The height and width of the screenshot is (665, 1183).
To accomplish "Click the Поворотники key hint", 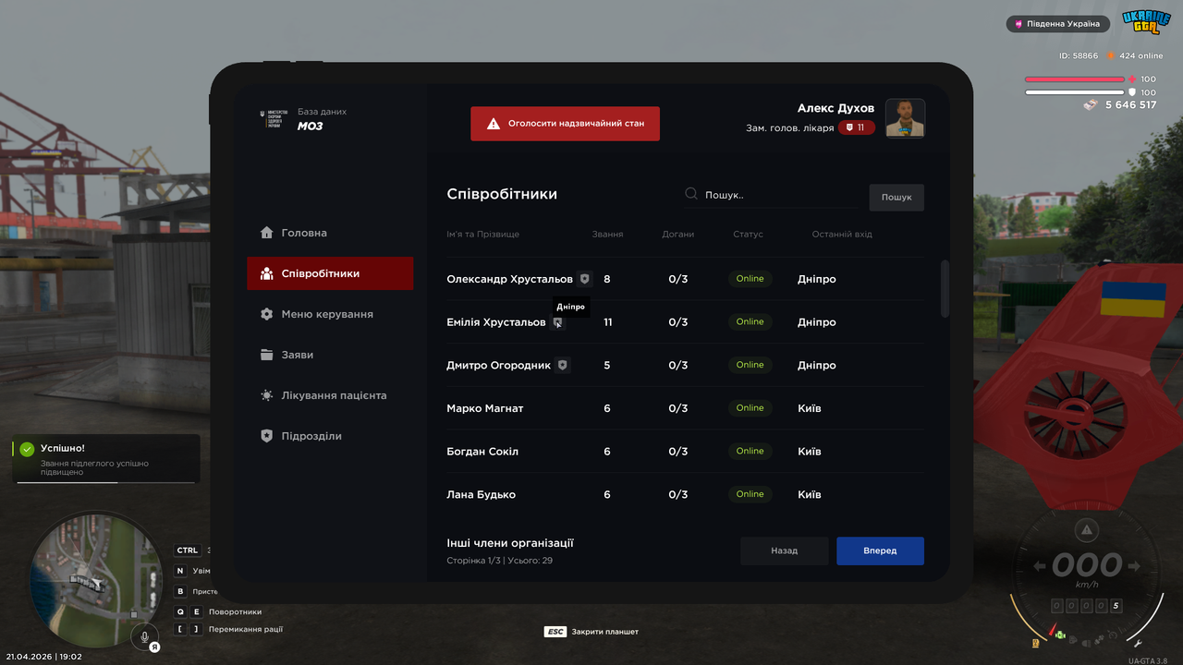I will pos(218,611).
